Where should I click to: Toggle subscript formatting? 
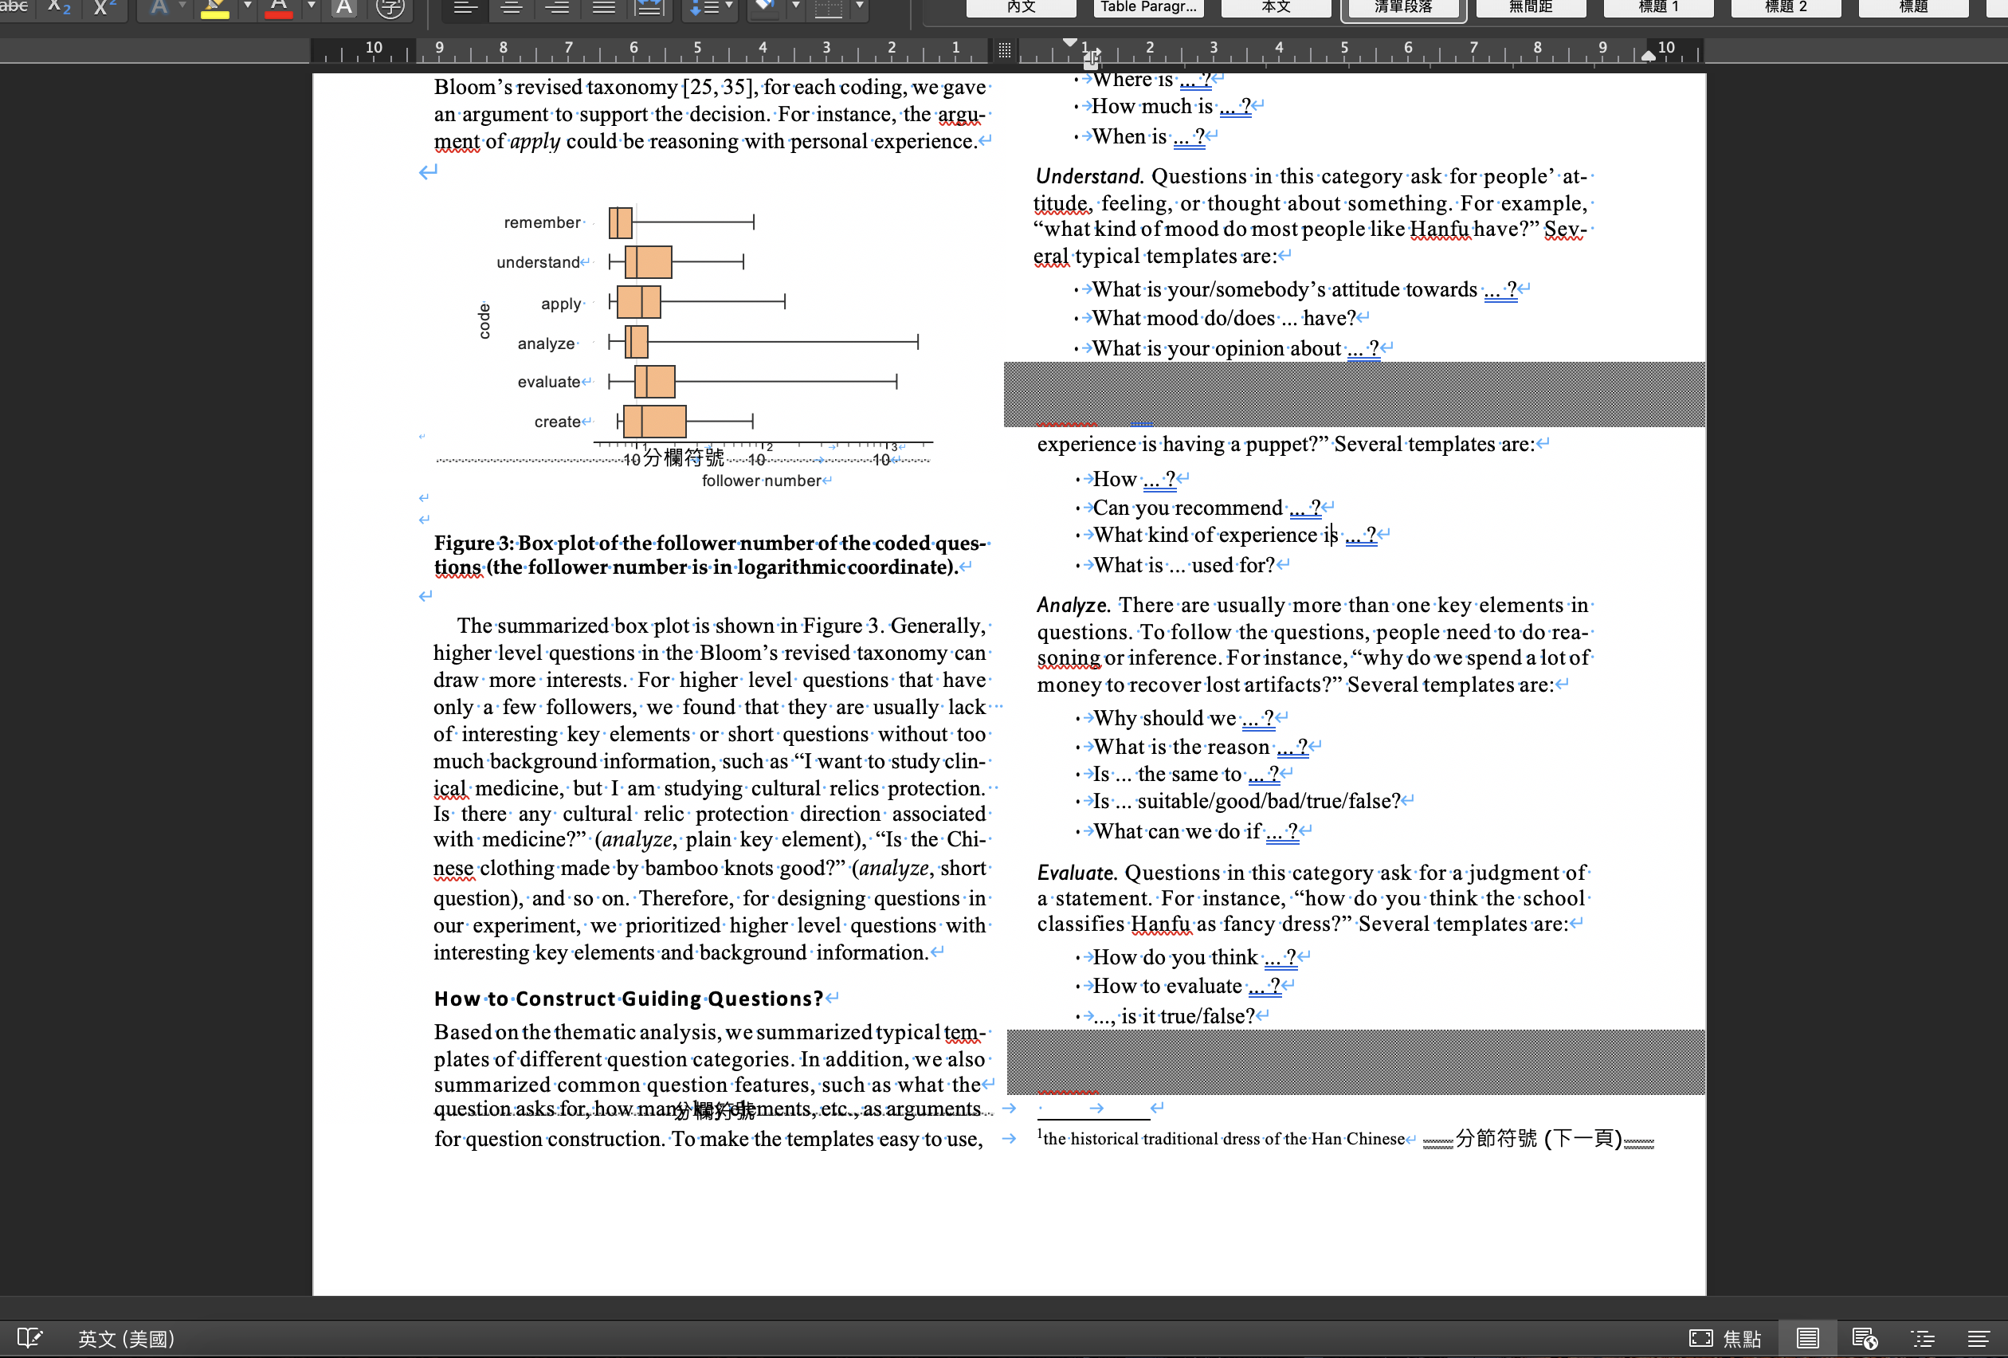coord(59,7)
